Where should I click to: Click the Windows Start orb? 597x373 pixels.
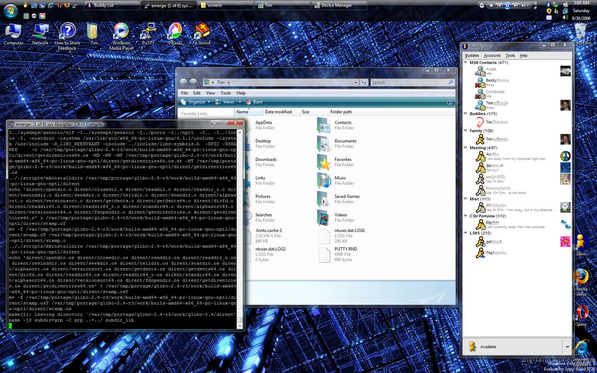click(10, 10)
